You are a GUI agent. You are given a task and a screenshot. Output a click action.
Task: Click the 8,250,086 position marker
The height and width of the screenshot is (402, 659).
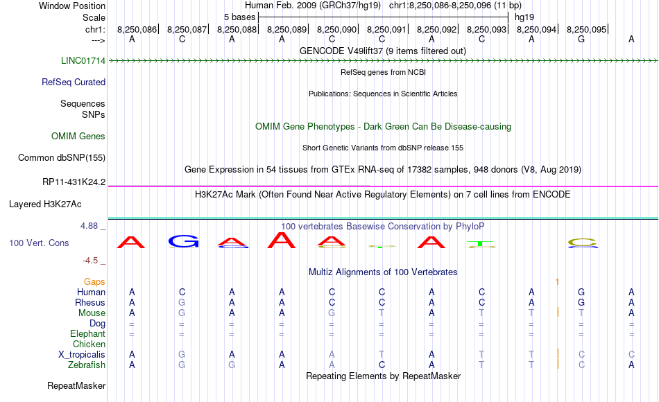click(137, 29)
